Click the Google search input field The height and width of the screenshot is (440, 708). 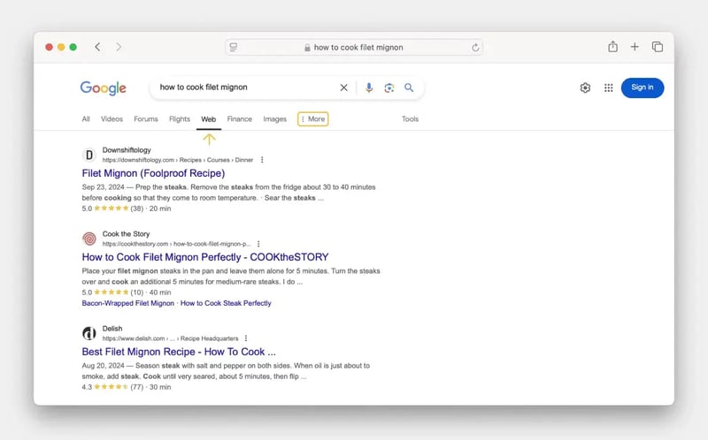(248, 87)
